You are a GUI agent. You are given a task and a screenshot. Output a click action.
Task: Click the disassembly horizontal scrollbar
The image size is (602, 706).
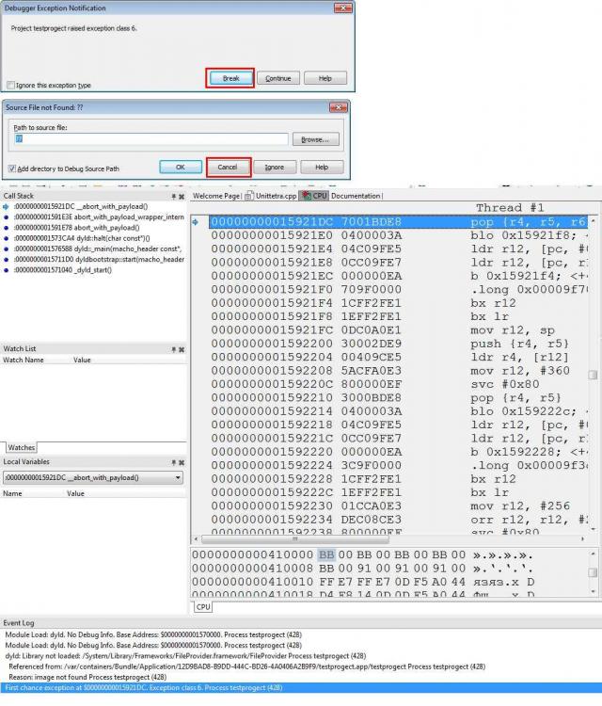[294, 538]
